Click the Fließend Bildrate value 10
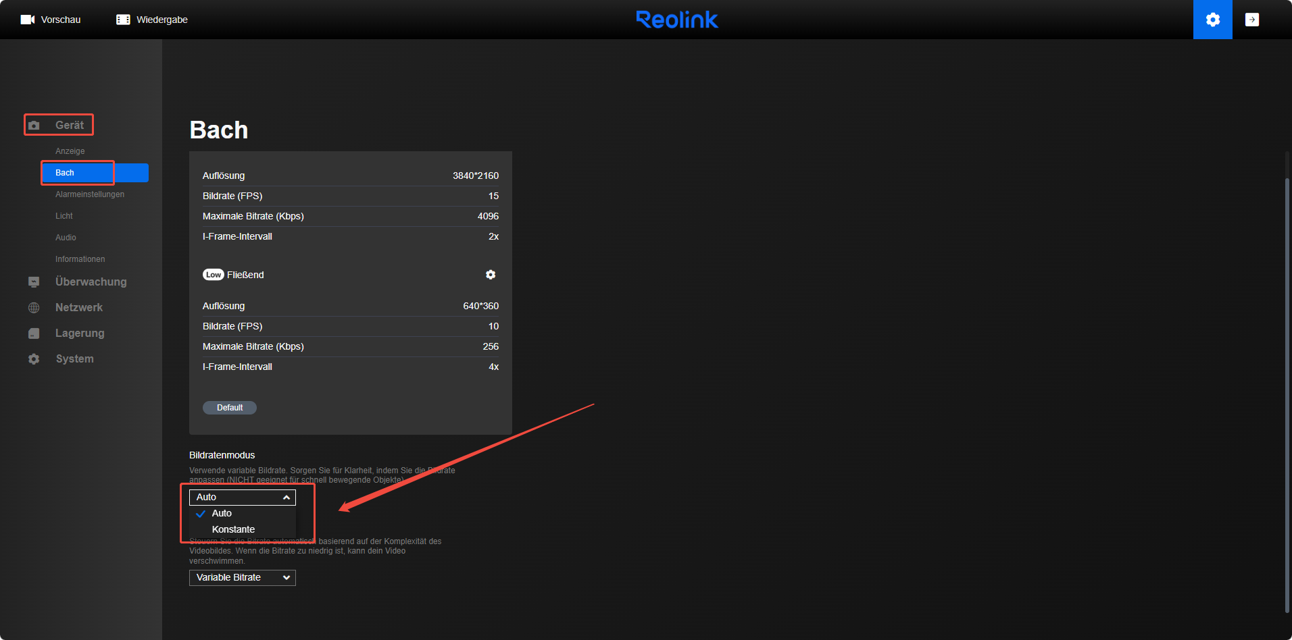Screen dimensions: 1292x640 click(493, 326)
